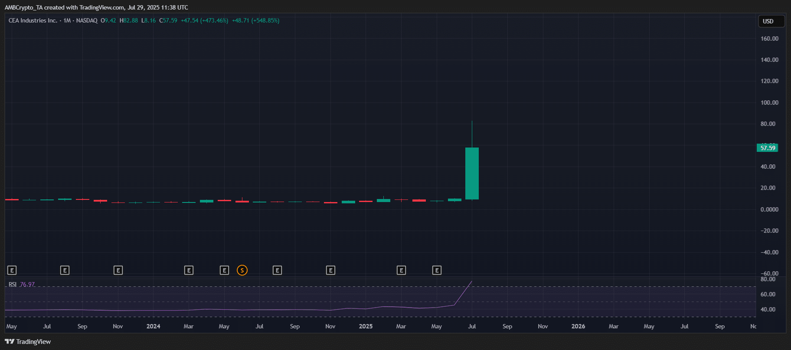Image resolution: width=791 pixels, height=350 pixels.
Task: Click the earnings marker above Nov 2023
Action: 118,270
